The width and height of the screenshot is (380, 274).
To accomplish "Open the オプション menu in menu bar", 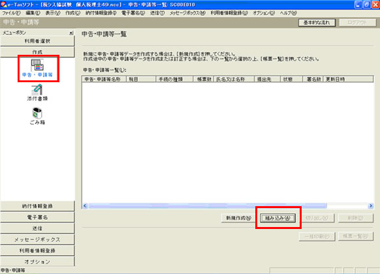I will coord(264,13).
